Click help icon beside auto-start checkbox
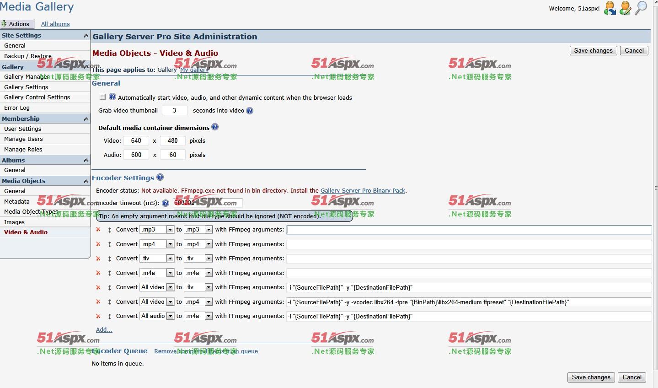 tap(112, 97)
